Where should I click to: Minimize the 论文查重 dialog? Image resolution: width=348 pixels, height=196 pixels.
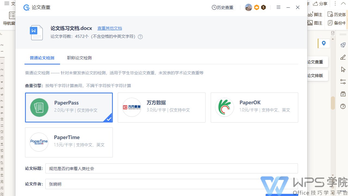click(288, 7)
